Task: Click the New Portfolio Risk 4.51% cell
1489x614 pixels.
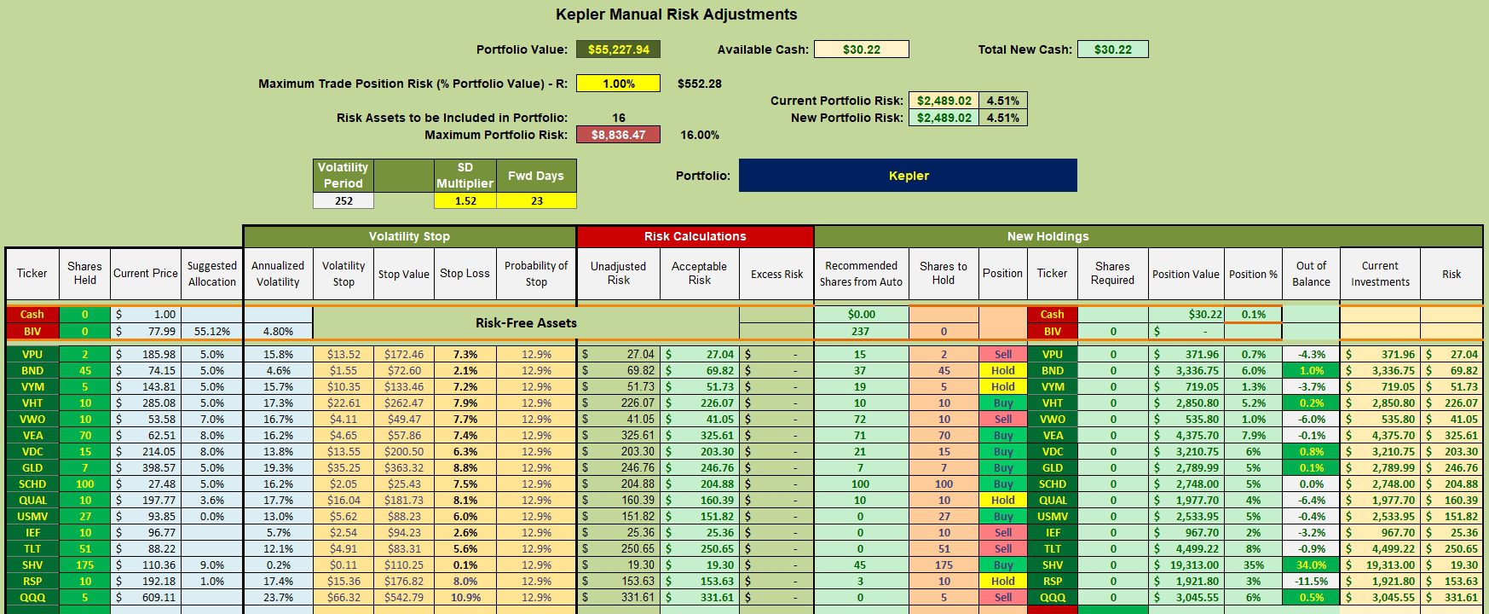Action: pyautogui.click(x=1002, y=118)
